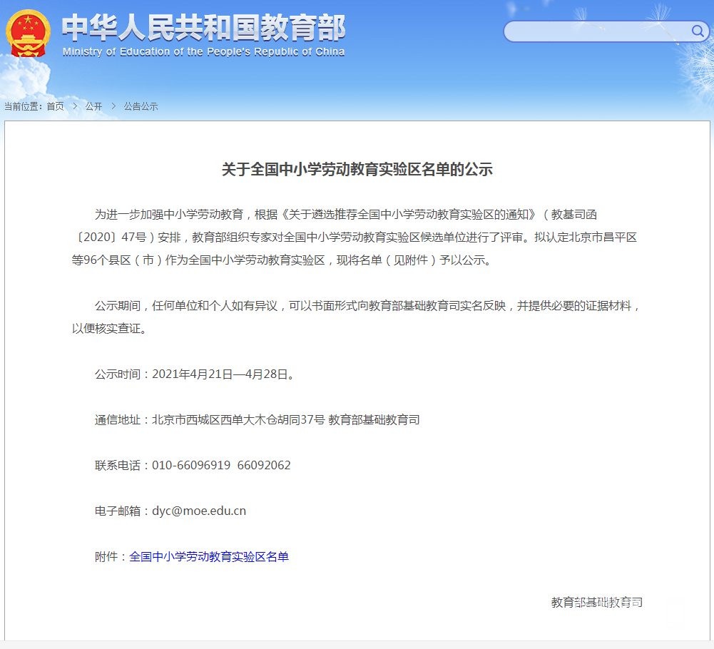The width and height of the screenshot is (714, 649).
Task: Click the 附件 label before the attachment
Action: click(108, 556)
